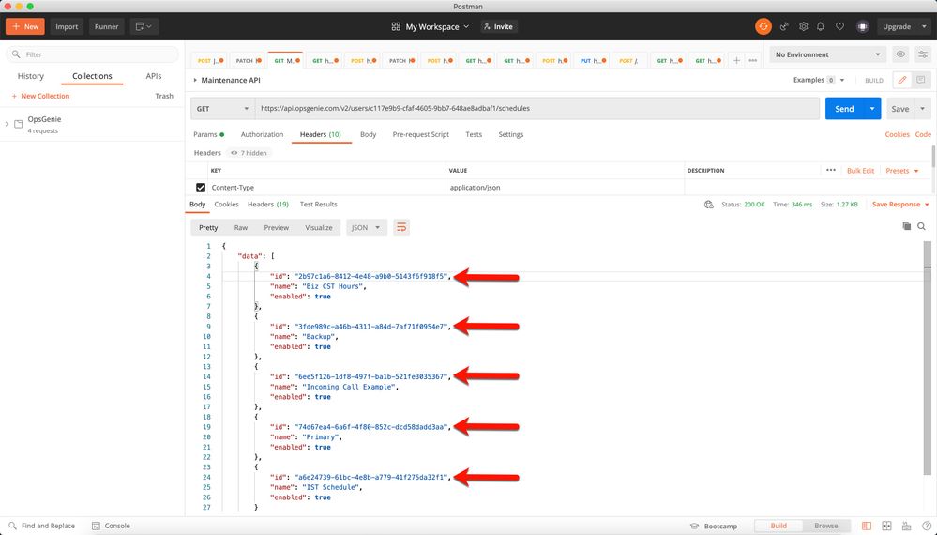Open the Save Response dropdown
This screenshot has height=535, width=937.
pyautogui.click(x=900, y=205)
